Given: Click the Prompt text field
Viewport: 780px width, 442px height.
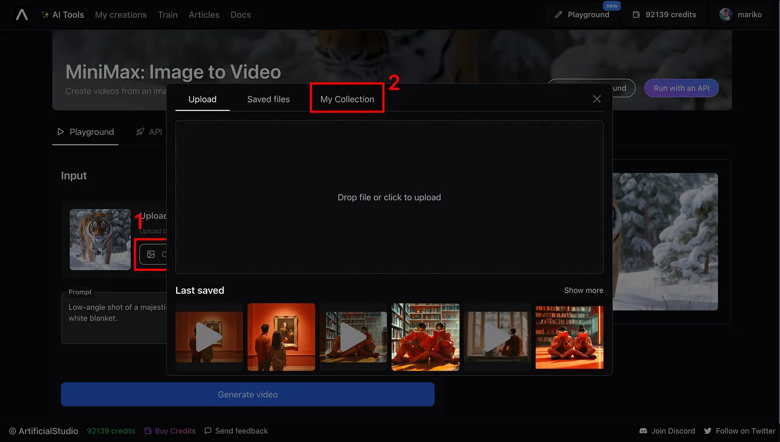Looking at the screenshot, I should [x=114, y=318].
